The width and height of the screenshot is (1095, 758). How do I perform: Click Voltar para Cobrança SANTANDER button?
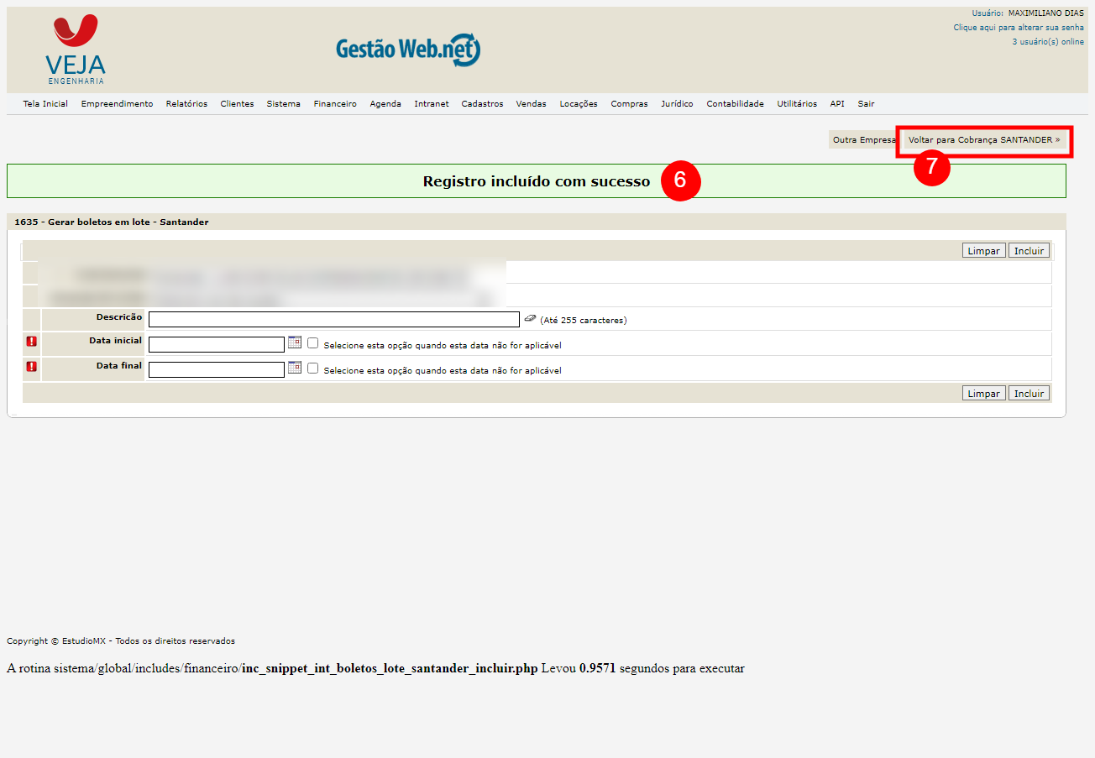pyautogui.click(x=984, y=140)
